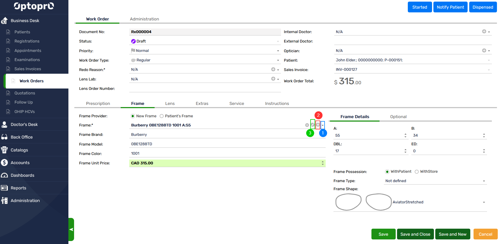
Task: Click the plus icon in Lens Lab field
Action: click(x=273, y=79)
